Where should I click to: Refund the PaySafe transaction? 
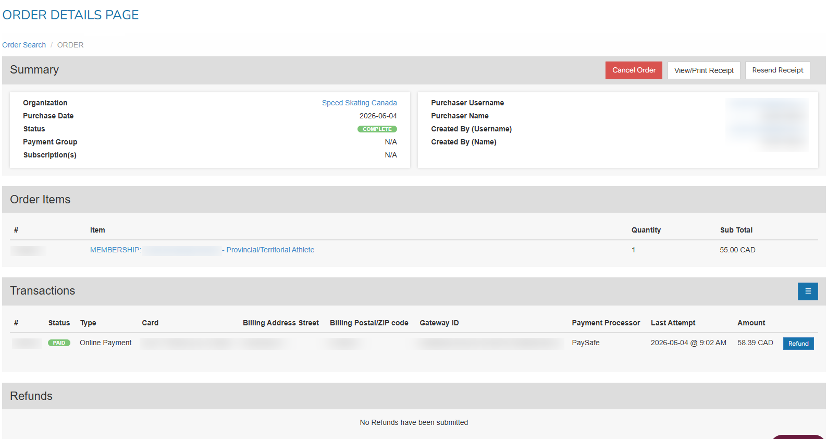point(798,344)
